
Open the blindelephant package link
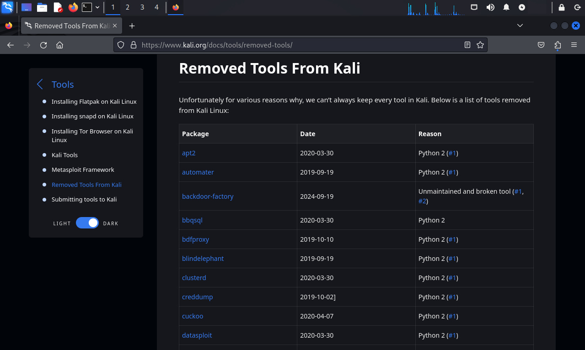pyautogui.click(x=203, y=259)
